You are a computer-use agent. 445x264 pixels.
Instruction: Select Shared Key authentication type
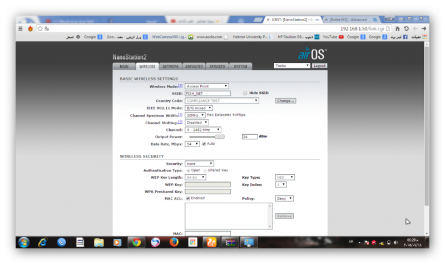tap(205, 170)
